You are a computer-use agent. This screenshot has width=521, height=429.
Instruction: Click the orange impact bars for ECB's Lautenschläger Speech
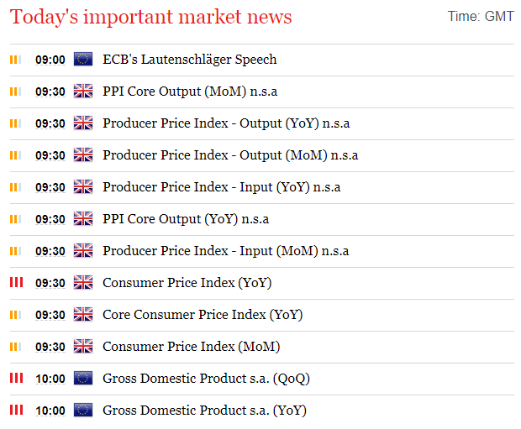(x=16, y=60)
